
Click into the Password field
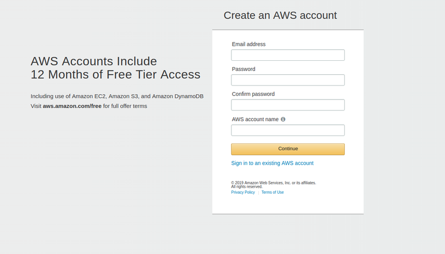(x=287, y=80)
